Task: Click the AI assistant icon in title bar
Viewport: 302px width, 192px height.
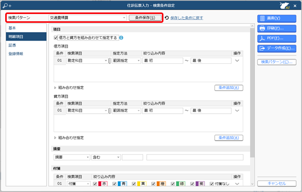Action: (285, 6)
